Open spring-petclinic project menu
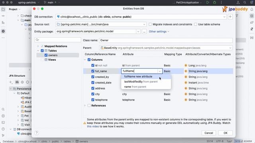 tap(29, 2)
